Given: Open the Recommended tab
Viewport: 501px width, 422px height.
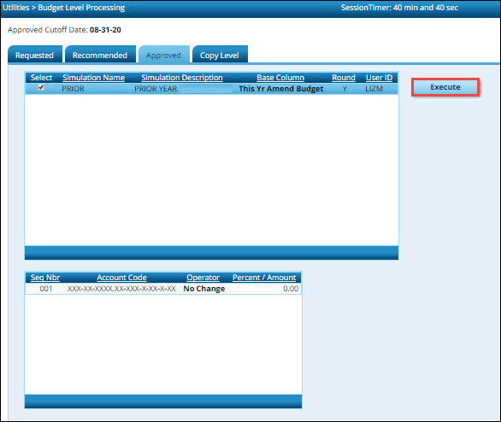Looking at the screenshot, I should 100,55.
